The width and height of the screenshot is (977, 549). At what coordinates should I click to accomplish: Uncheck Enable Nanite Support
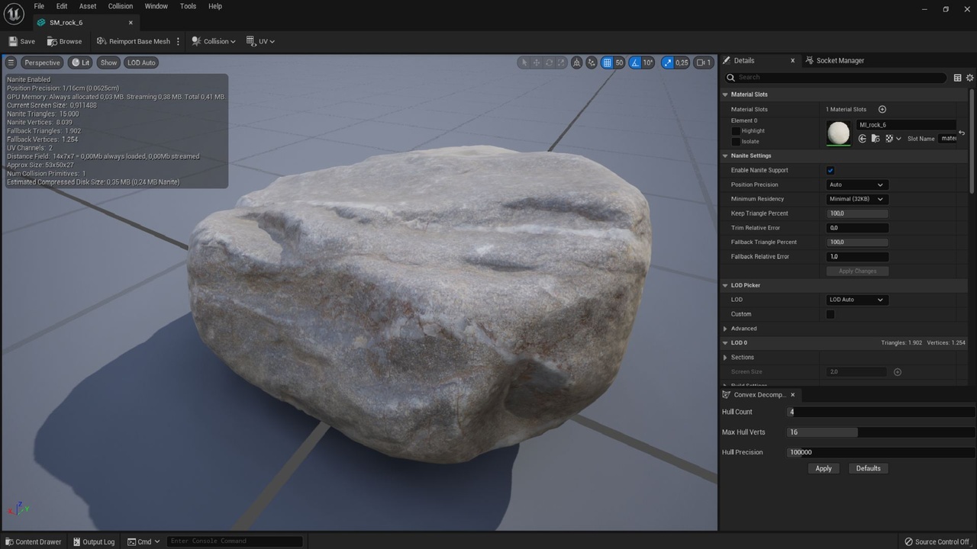830,170
